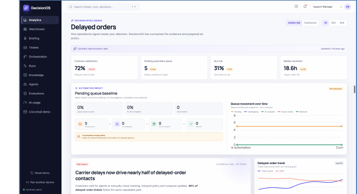Click the Agents robot icon

[x=25, y=84]
